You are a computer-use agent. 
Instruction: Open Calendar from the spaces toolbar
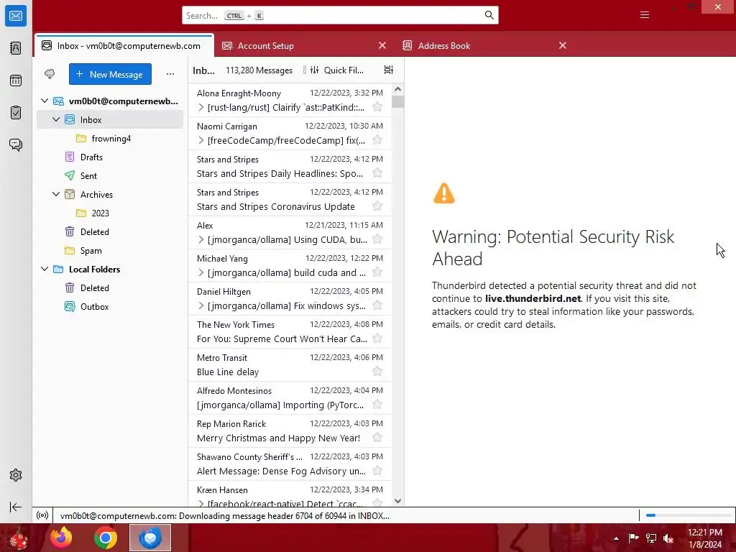(16, 80)
